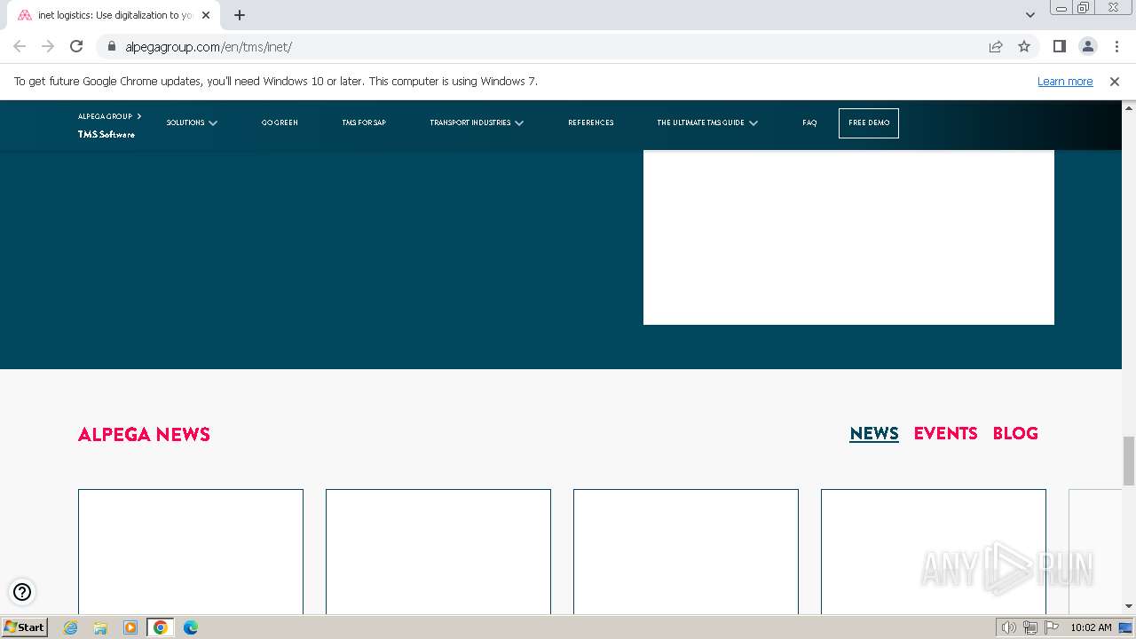The width and height of the screenshot is (1136, 639).
Task: Open the GO GREEN menu item
Action: point(280,122)
